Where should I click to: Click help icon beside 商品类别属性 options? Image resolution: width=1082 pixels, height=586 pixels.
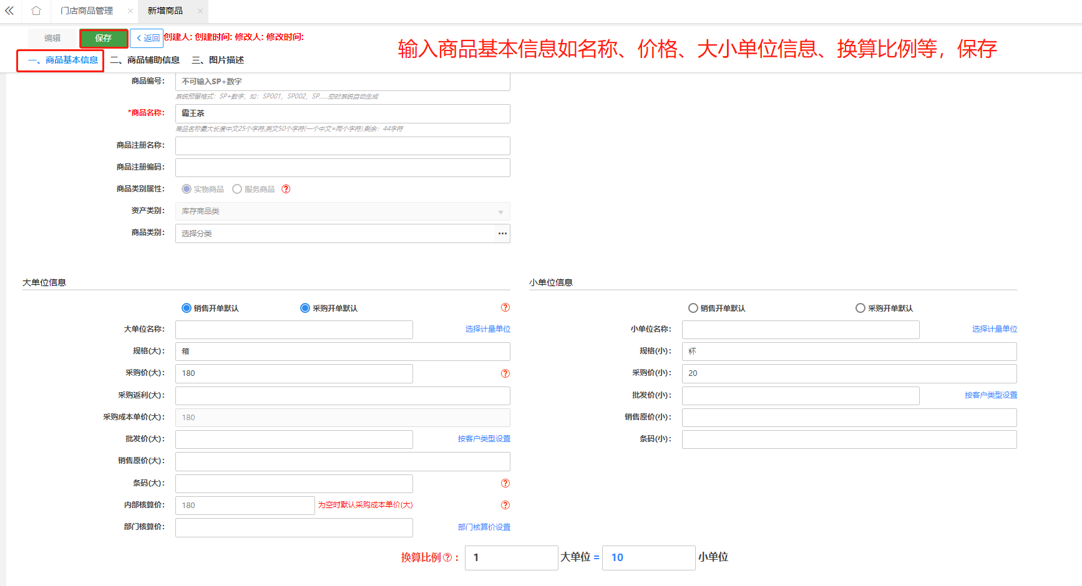coord(286,189)
